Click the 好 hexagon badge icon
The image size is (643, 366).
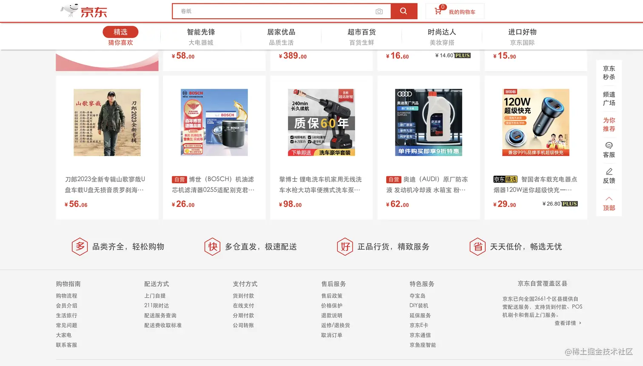pyautogui.click(x=345, y=246)
